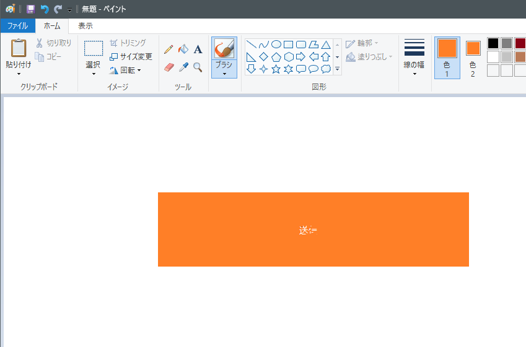Select the 色 1 foreground color
Screen dimensions: 526x347
(447, 58)
